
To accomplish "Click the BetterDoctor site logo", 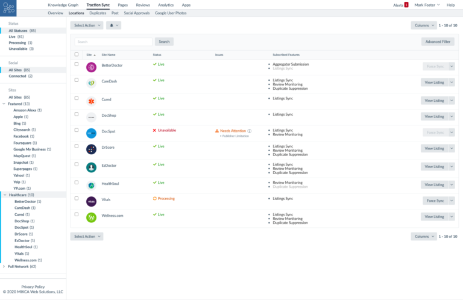I will (x=91, y=67).
